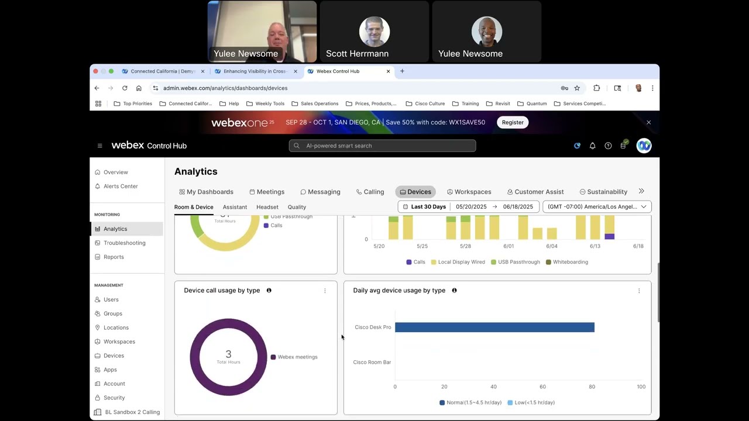This screenshot has height=421, width=749.
Task: Select the Quality sub-tab
Action: click(x=297, y=207)
